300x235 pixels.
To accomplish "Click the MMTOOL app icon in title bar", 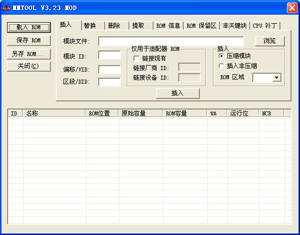I will tap(7, 8).
